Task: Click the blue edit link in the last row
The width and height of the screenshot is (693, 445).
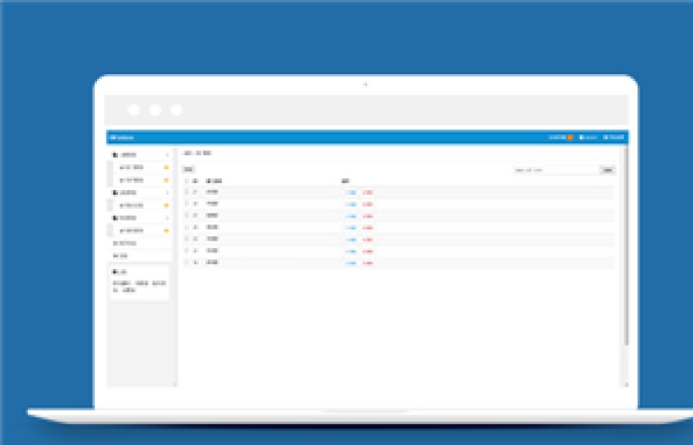Action: (350, 263)
